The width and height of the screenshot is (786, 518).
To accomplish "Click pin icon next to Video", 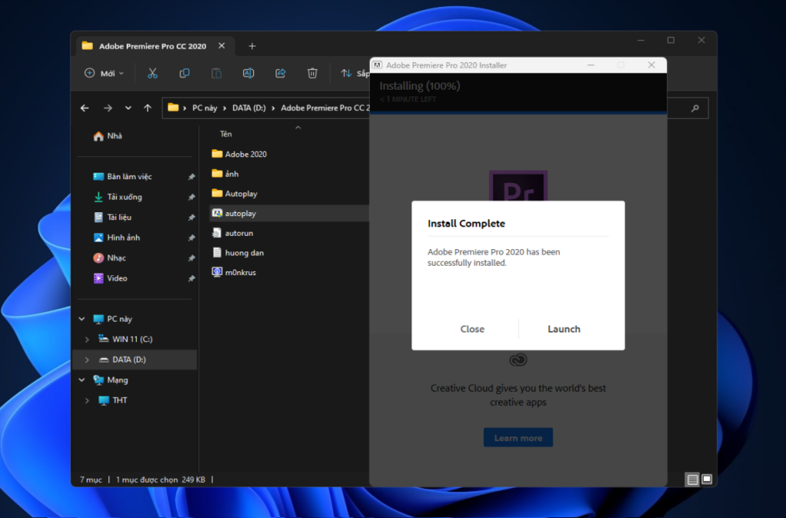I will coord(191,278).
